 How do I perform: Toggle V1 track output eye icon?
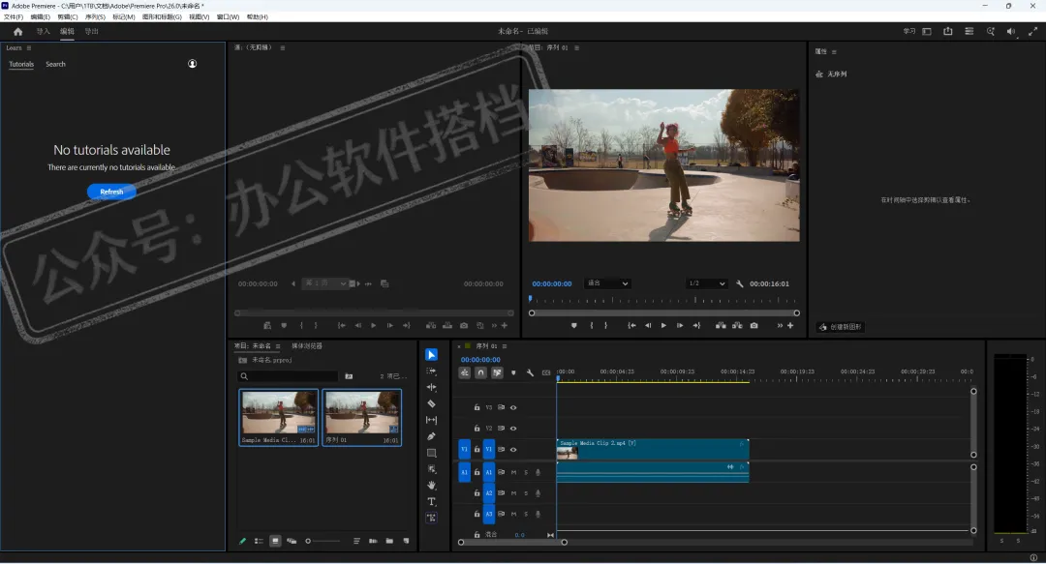pyautogui.click(x=513, y=450)
